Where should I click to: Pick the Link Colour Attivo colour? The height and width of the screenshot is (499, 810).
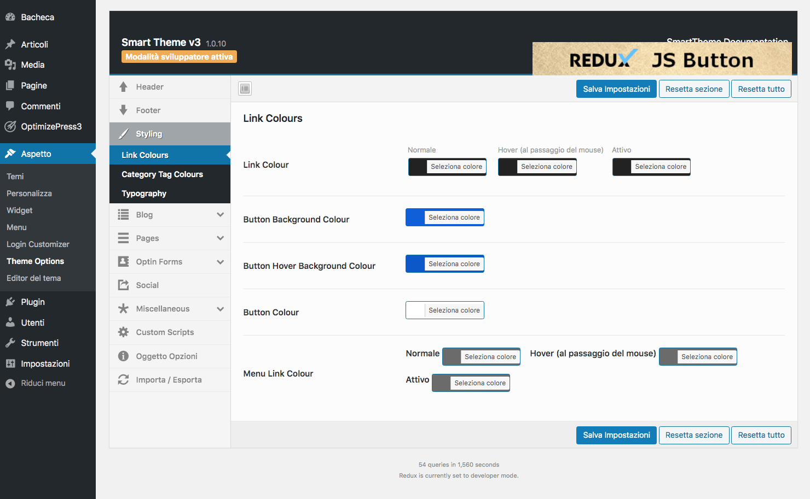click(651, 167)
